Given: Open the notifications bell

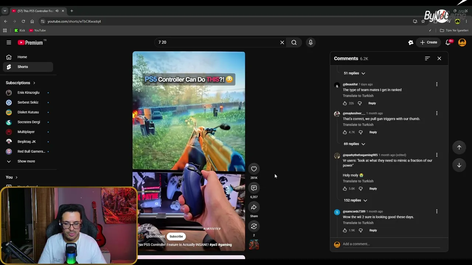Looking at the screenshot, I should (448, 42).
